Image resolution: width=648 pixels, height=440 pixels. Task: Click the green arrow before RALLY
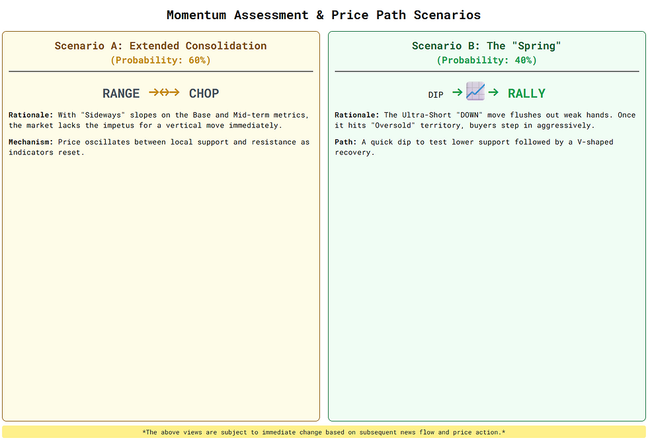coord(493,92)
